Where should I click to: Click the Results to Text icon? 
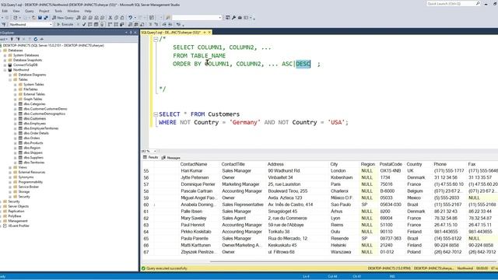click(130, 24)
